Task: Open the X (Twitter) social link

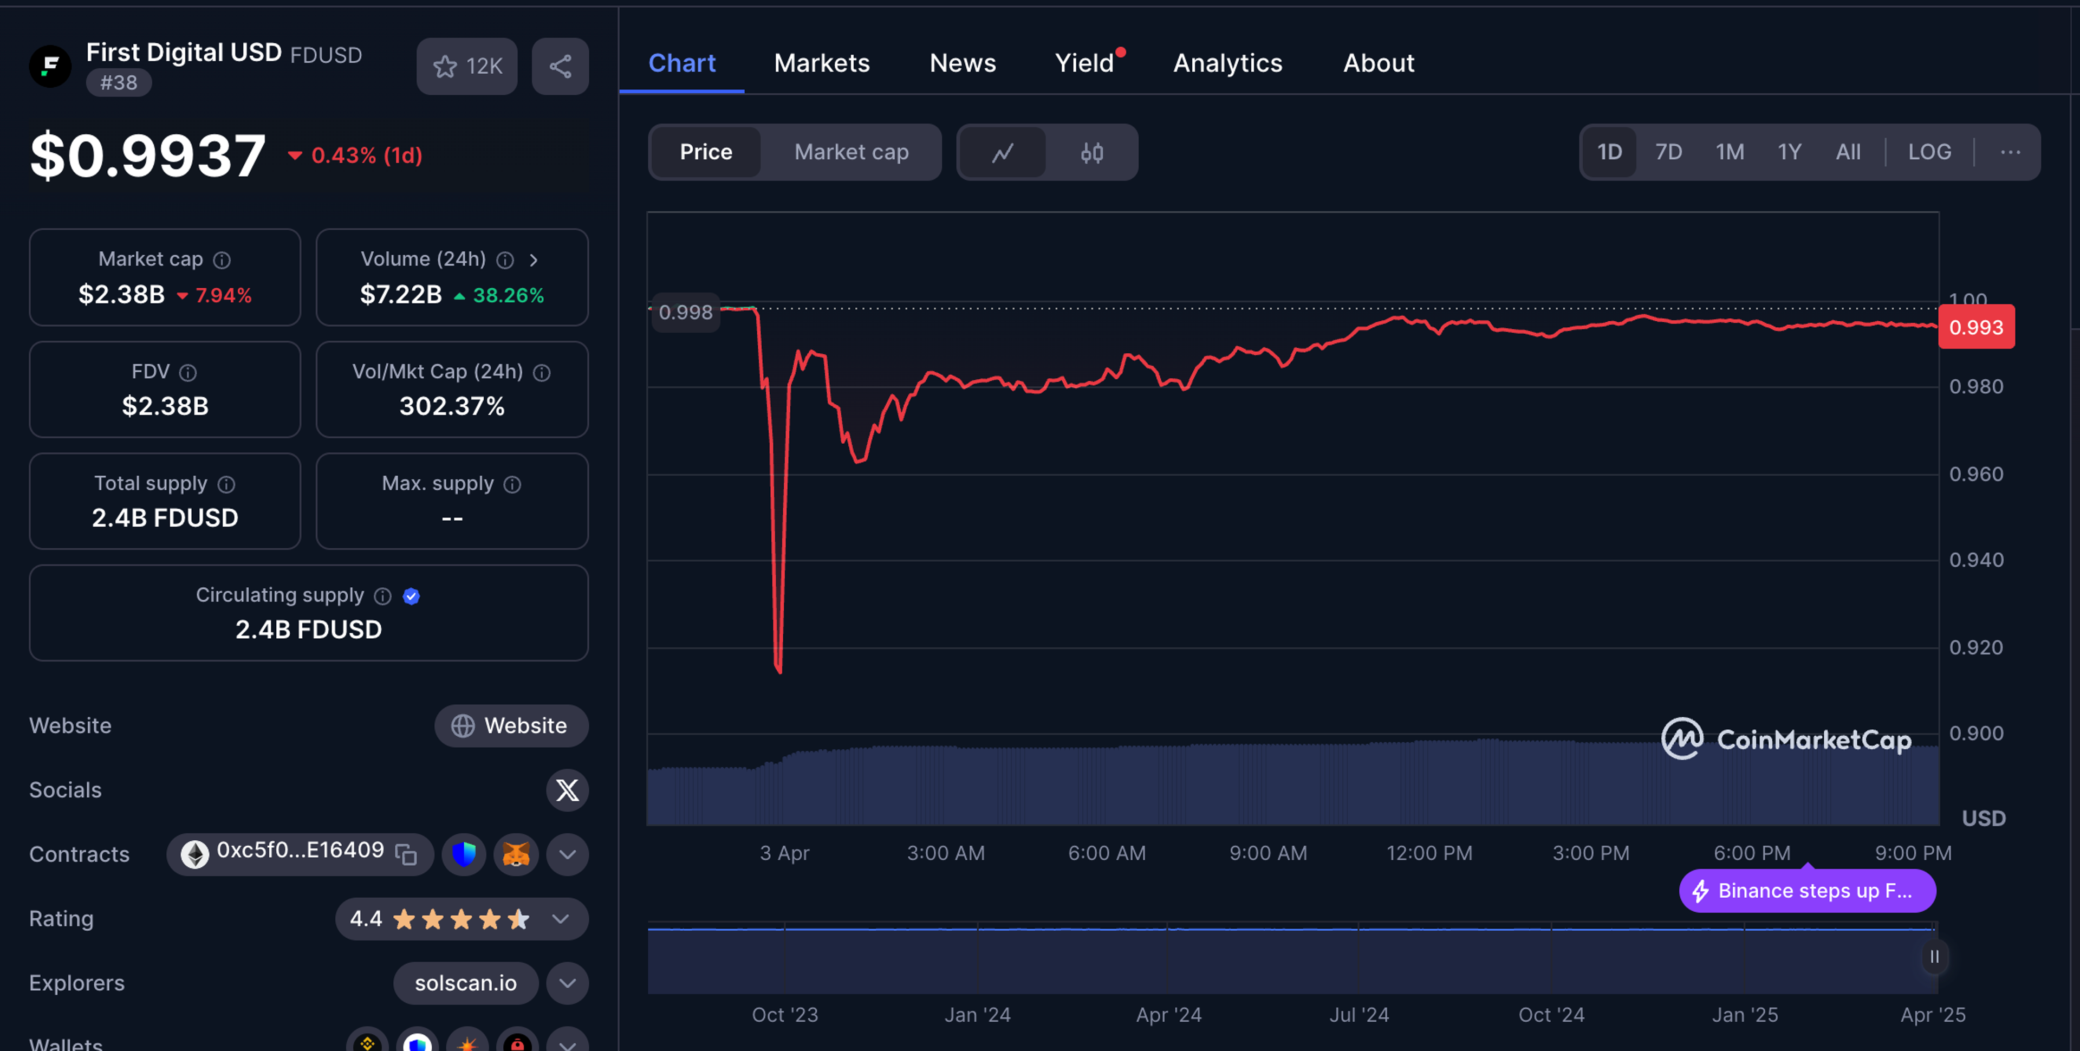Action: click(x=567, y=789)
